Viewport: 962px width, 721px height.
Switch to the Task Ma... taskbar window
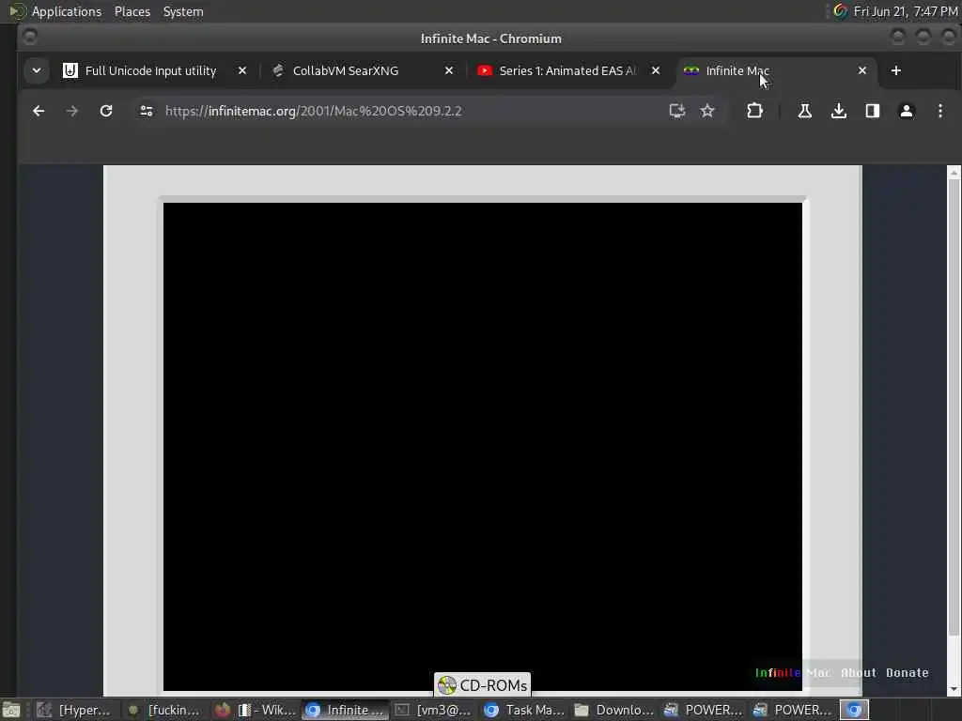coord(523,710)
